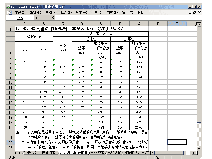This screenshot has height=159, width=212.
Task: Select row 22 header
Action: click(10, 143)
